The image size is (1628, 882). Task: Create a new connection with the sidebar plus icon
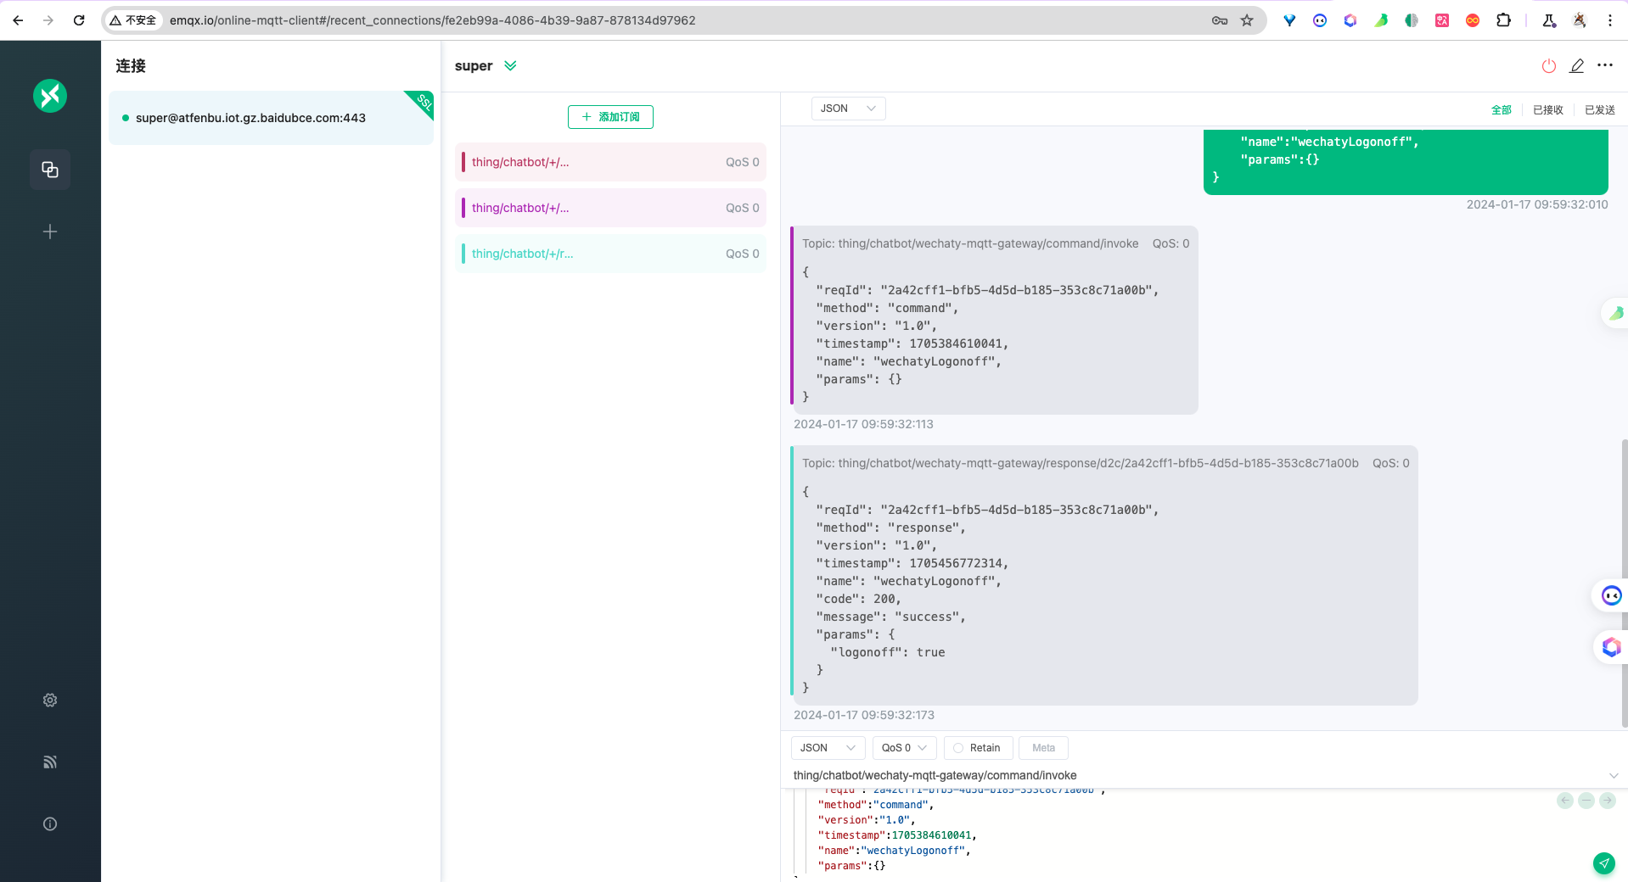50,232
